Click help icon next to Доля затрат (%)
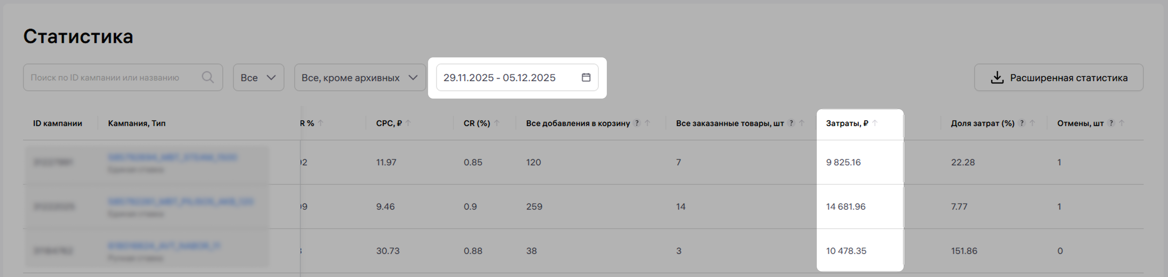The width and height of the screenshot is (1168, 277). click(1021, 123)
